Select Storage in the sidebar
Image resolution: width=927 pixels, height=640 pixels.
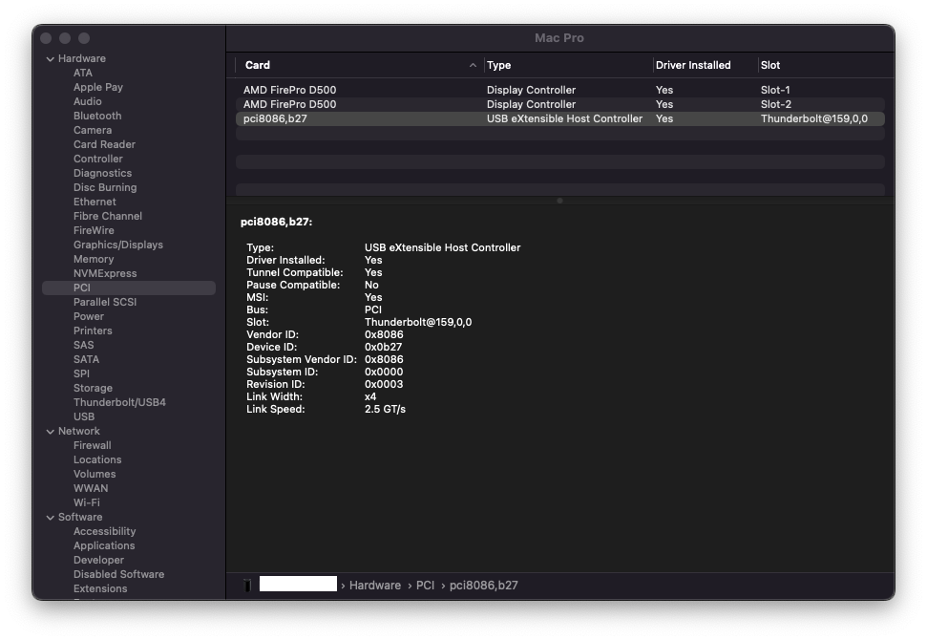93,388
